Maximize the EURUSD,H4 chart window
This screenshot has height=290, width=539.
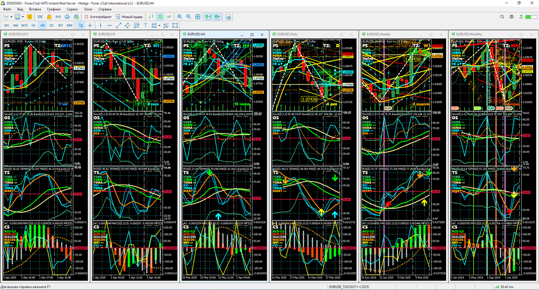pyautogui.click(x=252, y=34)
